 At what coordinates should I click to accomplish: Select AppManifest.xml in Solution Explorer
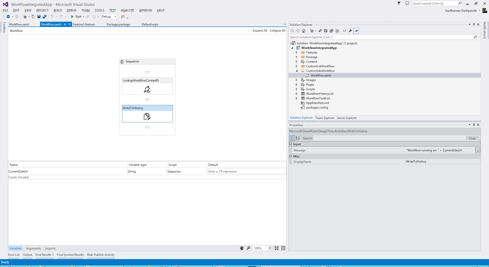(318, 103)
